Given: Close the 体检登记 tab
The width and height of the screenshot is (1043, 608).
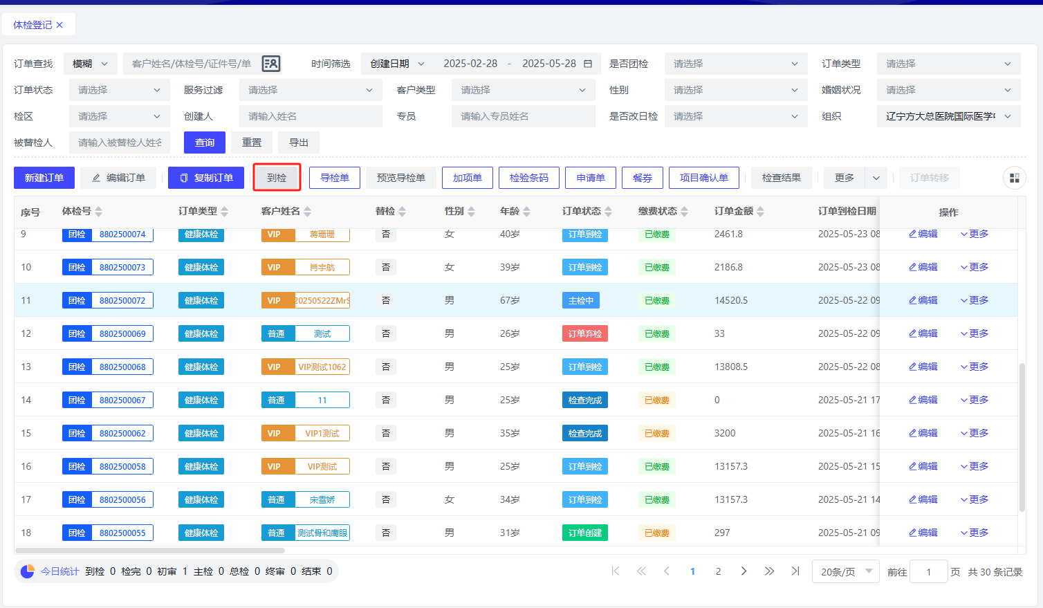Looking at the screenshot, I should pyautogui.click(x=59, y=25).
